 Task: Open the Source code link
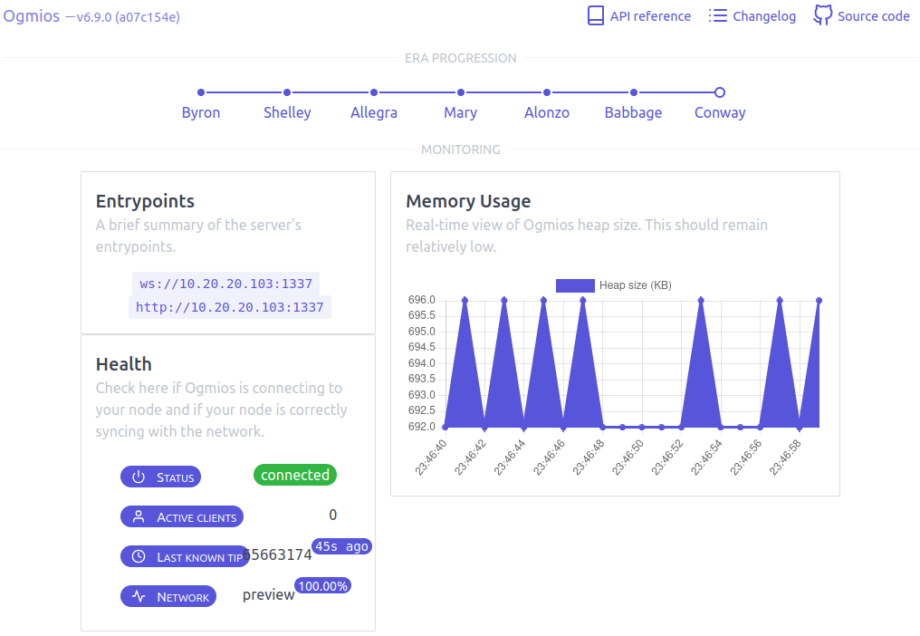click(x=861, y=16)
